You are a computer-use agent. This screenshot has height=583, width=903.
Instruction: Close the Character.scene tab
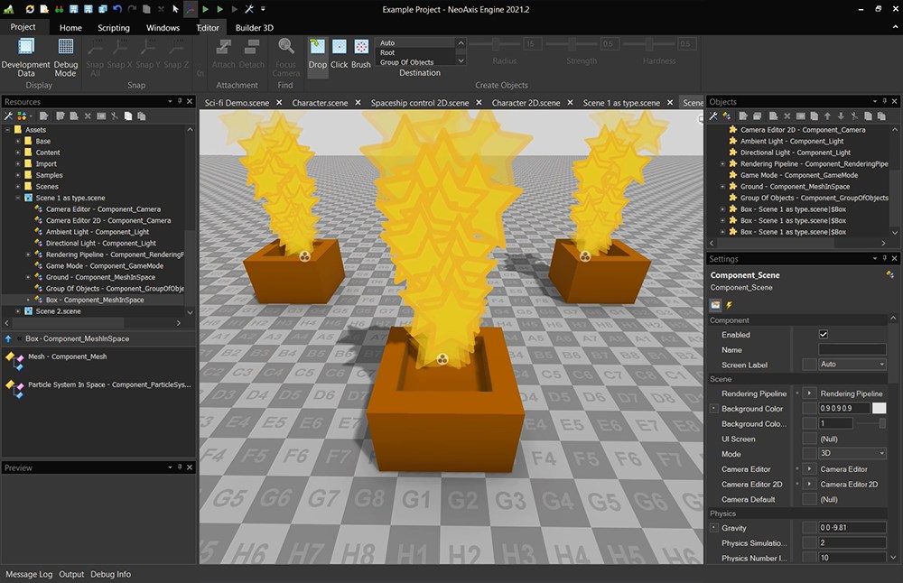click(x=358, y=103)
